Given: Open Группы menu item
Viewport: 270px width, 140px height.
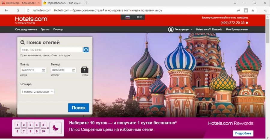Looking at the screenshot, I should [x=45, y=29].
